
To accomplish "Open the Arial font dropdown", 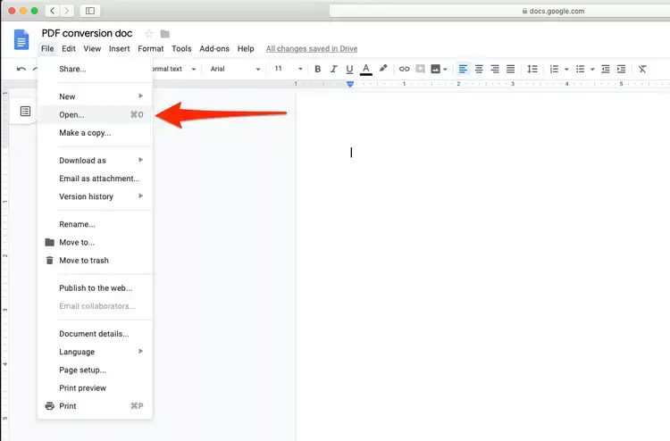I will 235,69.
